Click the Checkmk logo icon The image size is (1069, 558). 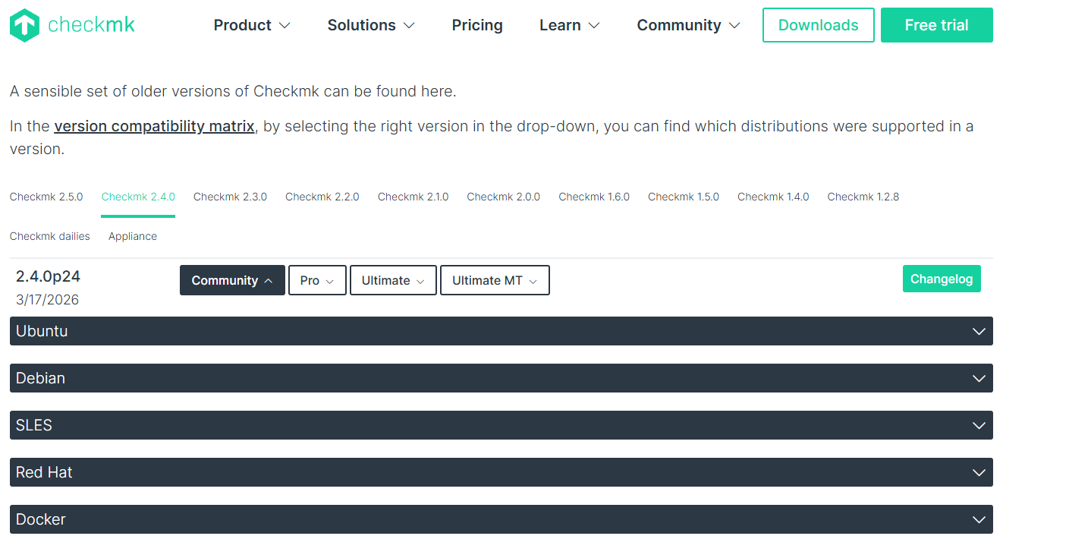click(24, 25)
